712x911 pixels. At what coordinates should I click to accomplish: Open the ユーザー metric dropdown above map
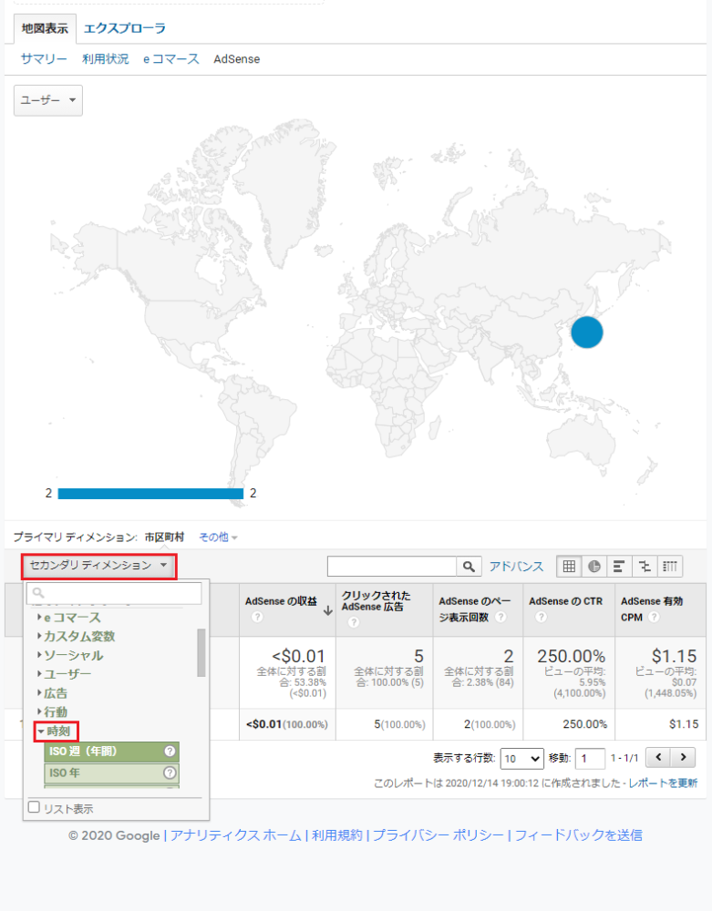(48, 100)
